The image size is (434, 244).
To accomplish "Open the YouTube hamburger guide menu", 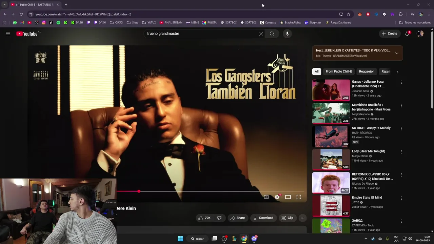I will pyautogui.click(x=8, y=34).
